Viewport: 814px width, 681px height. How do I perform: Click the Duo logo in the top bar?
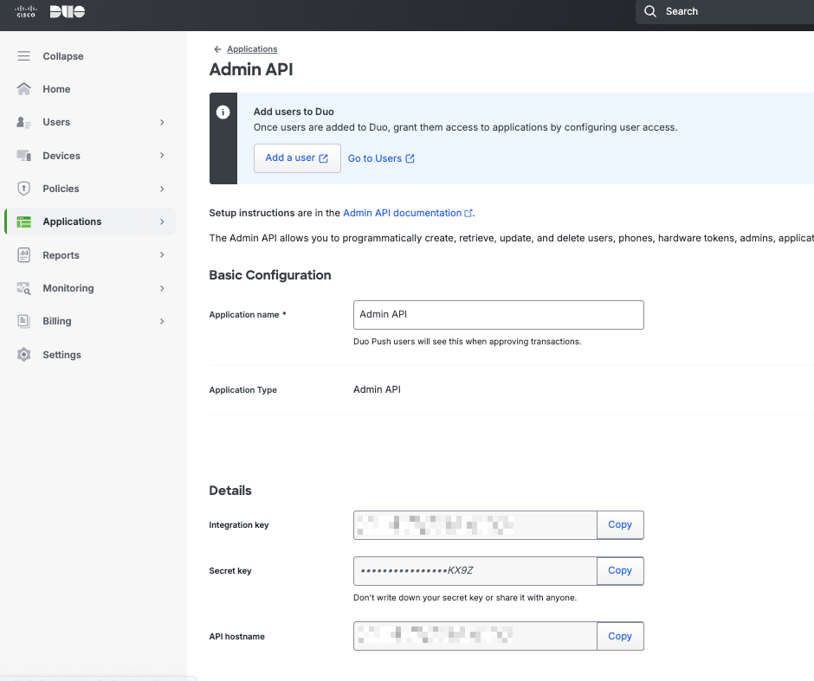(x=67, y=11)
